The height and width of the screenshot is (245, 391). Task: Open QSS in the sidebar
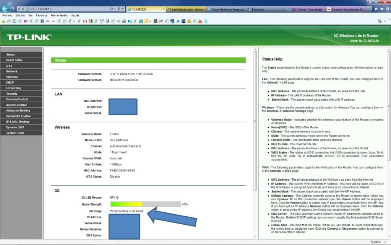21,66
